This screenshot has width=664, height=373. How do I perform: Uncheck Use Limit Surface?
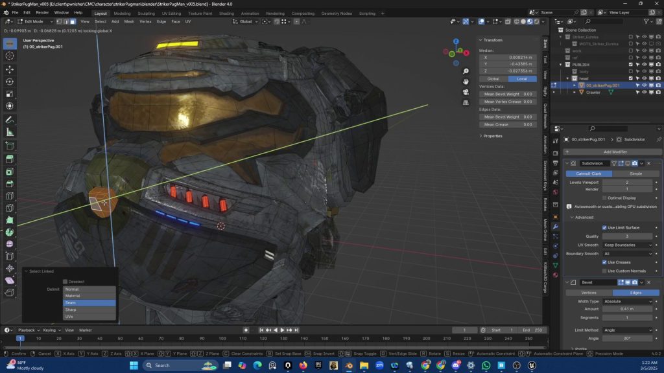pyautogui.click(x=605, y=227)
